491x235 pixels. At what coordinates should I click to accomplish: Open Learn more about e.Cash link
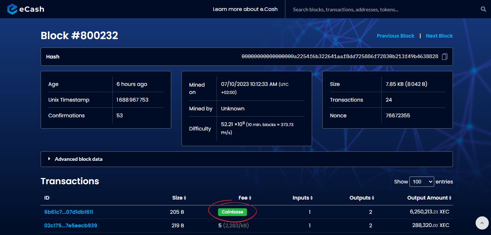point(245,9)
